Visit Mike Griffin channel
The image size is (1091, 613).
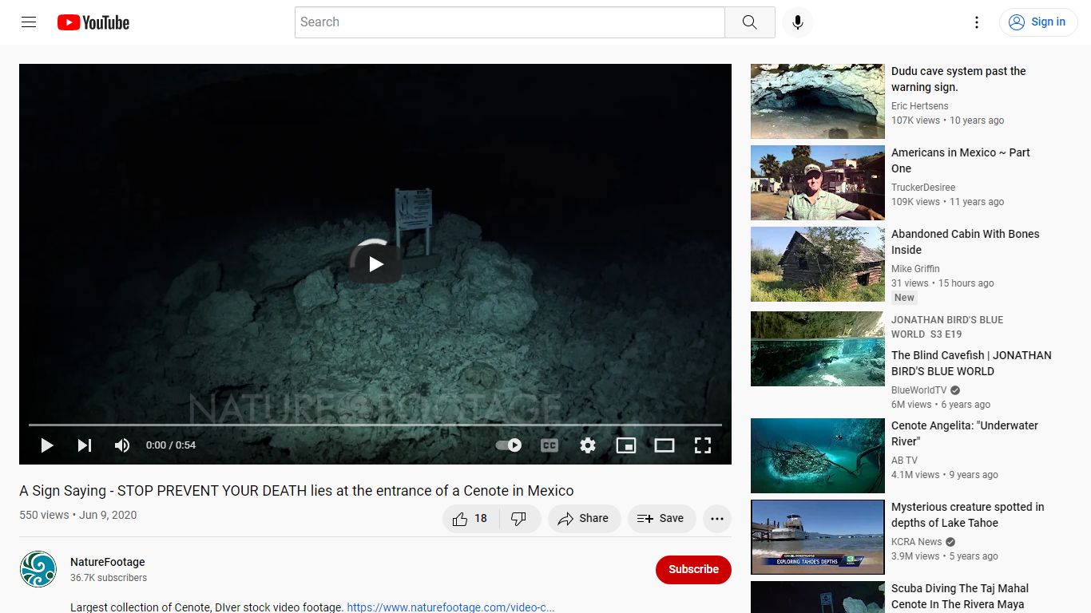(x=915, y=269)
